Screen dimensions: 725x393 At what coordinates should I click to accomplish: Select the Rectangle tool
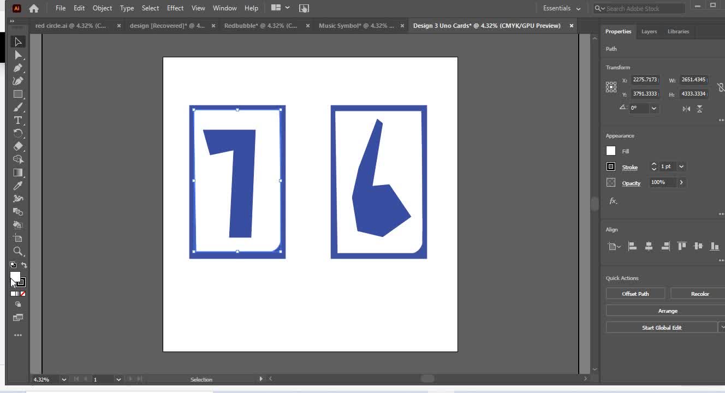click(18, 94)
